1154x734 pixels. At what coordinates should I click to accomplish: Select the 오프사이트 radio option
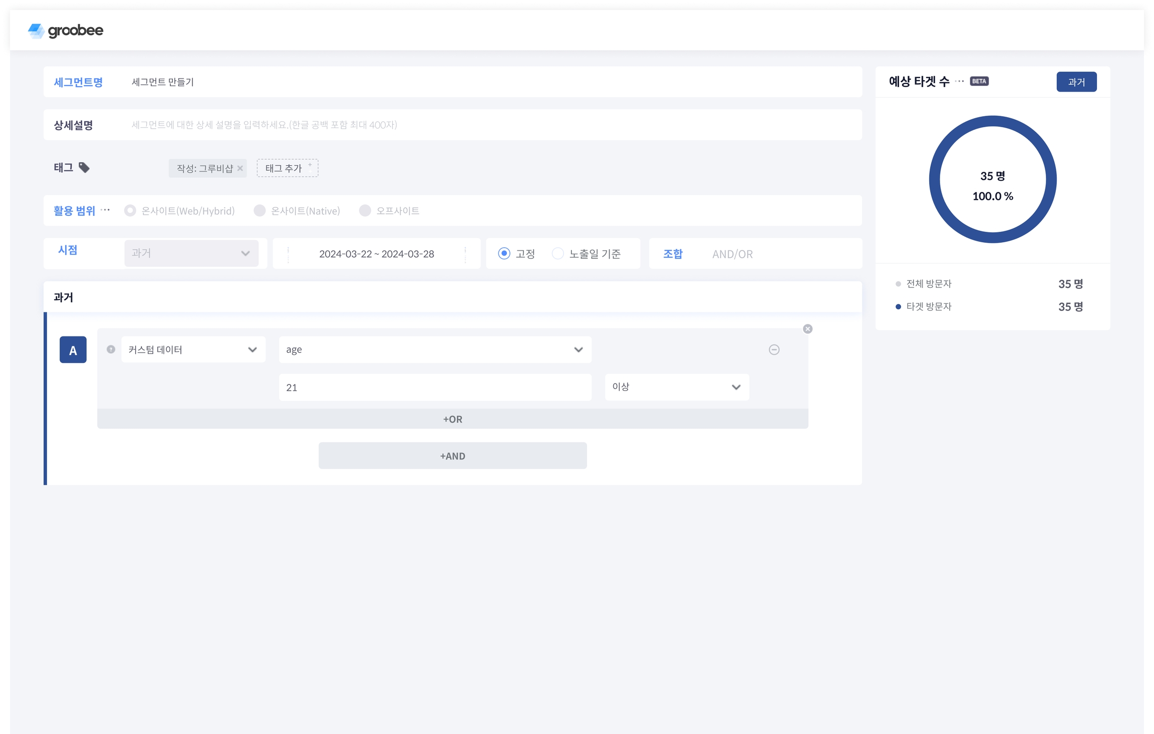pyautogui.click(x=365, y=211)
